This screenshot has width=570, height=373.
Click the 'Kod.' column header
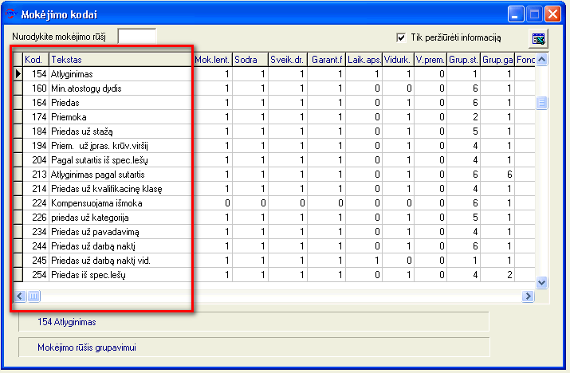36,60
